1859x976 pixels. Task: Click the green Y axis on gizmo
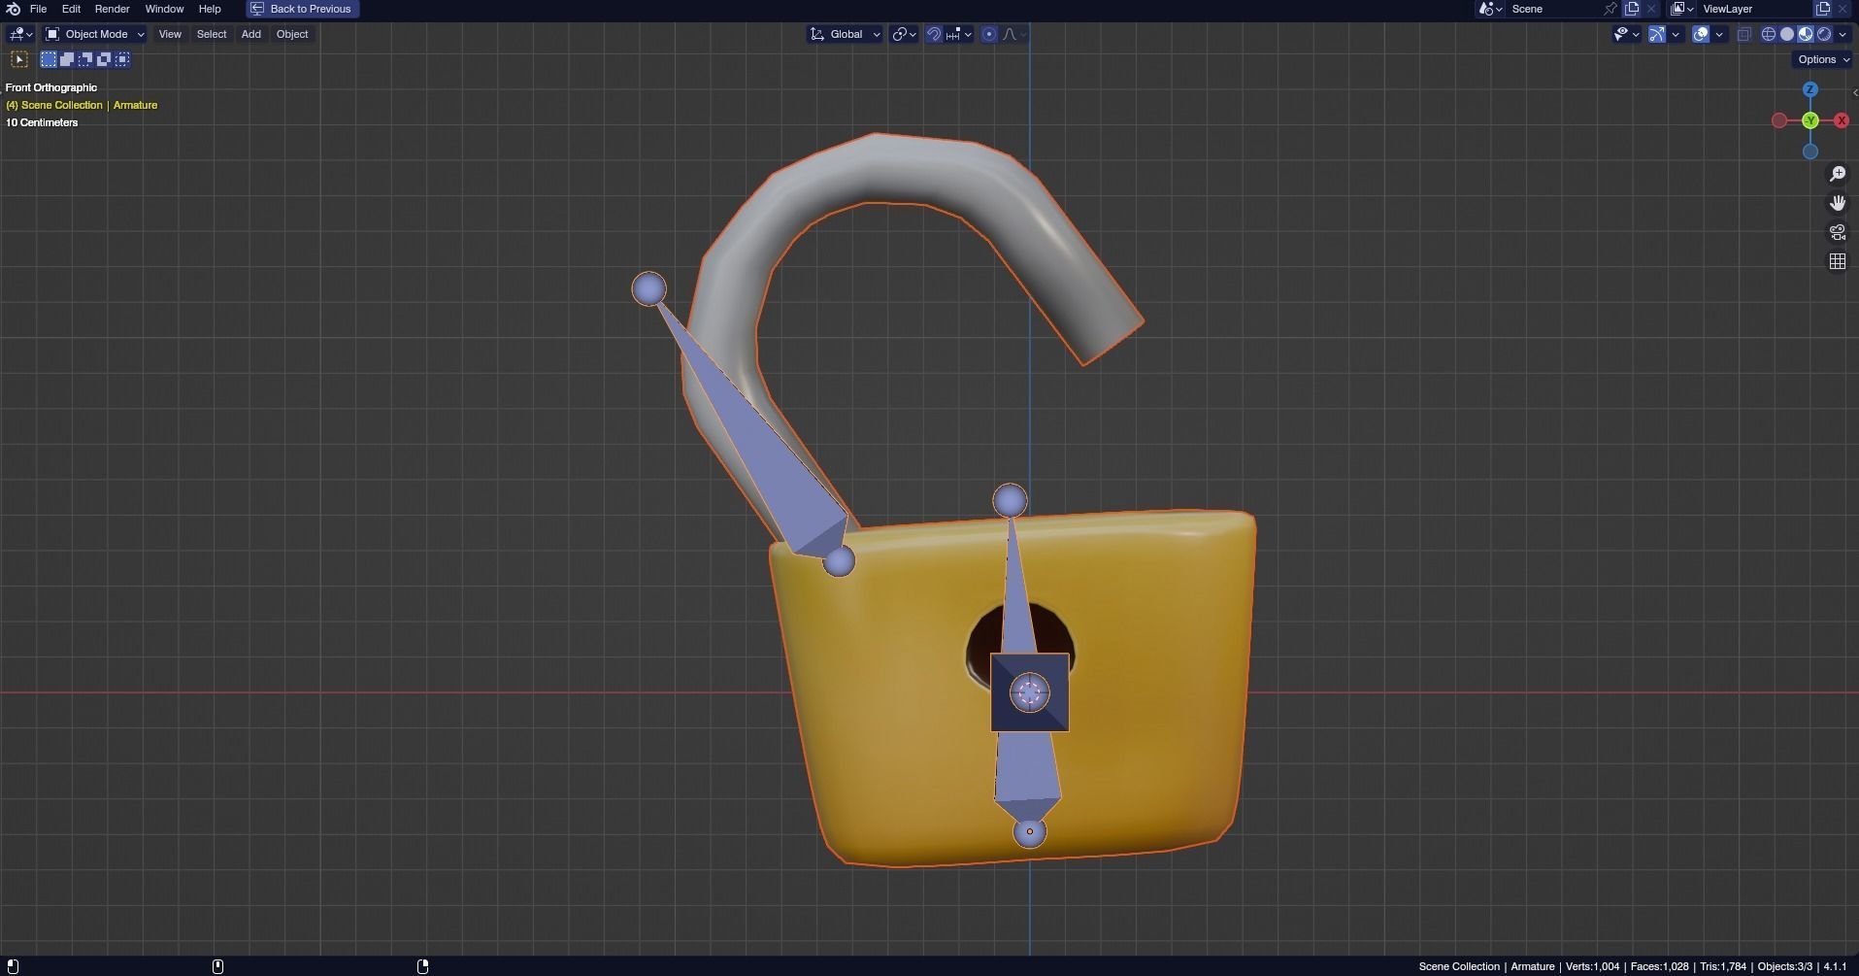coord(1810,120)
